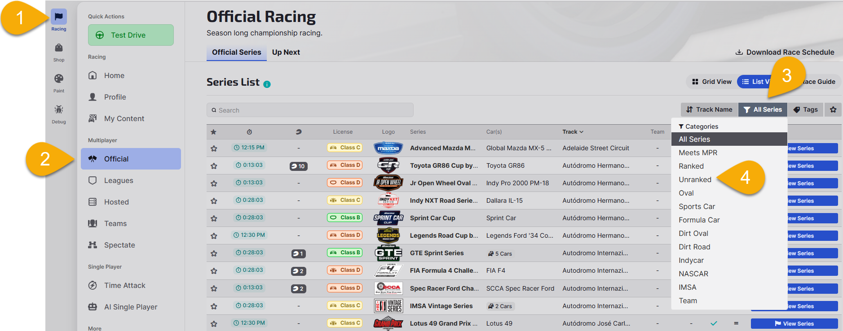Select NASCAR category
The width and height of the screenshot is (843, 331).
click(729, 274)
